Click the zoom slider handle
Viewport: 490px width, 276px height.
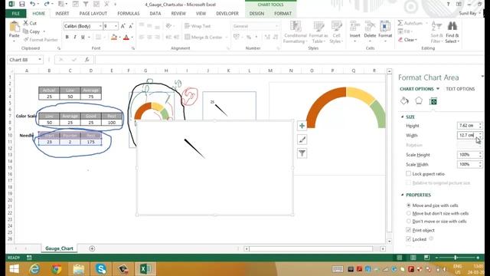pyautogui.click(x=456, y=258)
